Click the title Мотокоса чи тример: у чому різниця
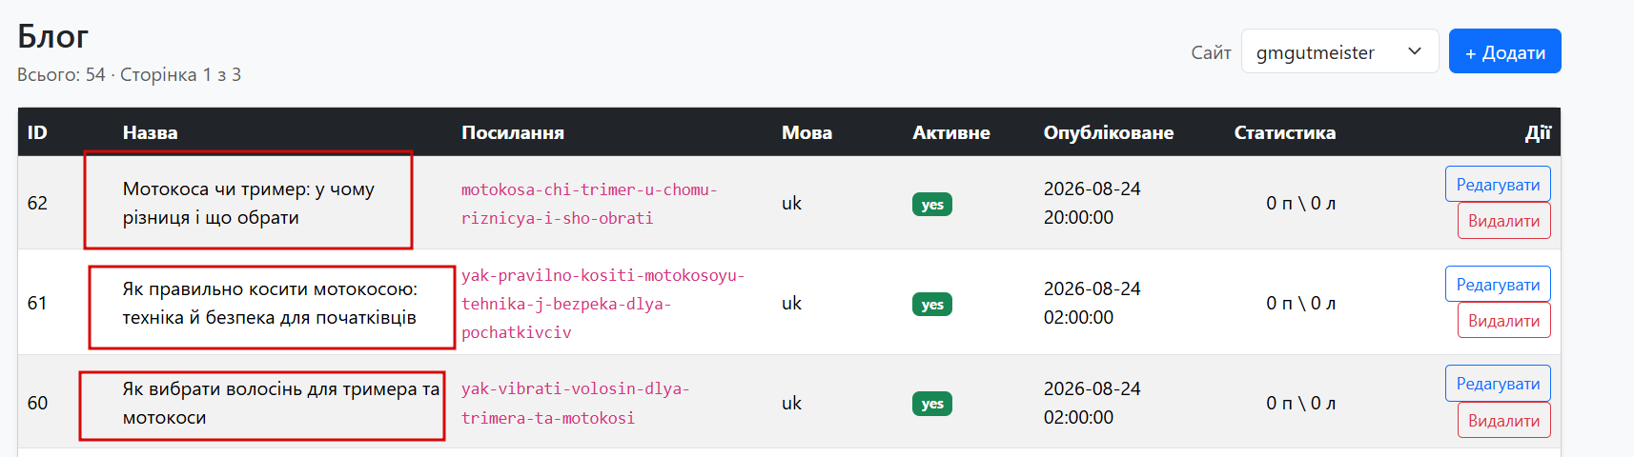The height and width of the screenshot is (457, 1634). coord(249,203)
